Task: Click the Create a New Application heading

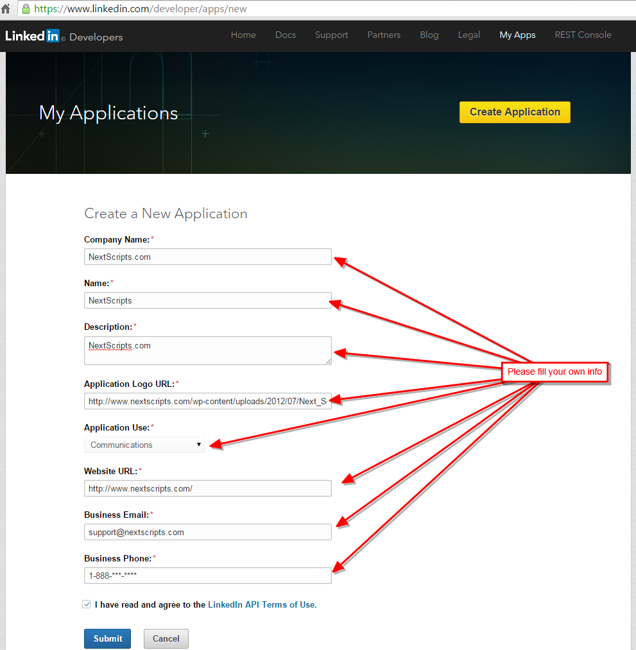Action: point(166,214)
